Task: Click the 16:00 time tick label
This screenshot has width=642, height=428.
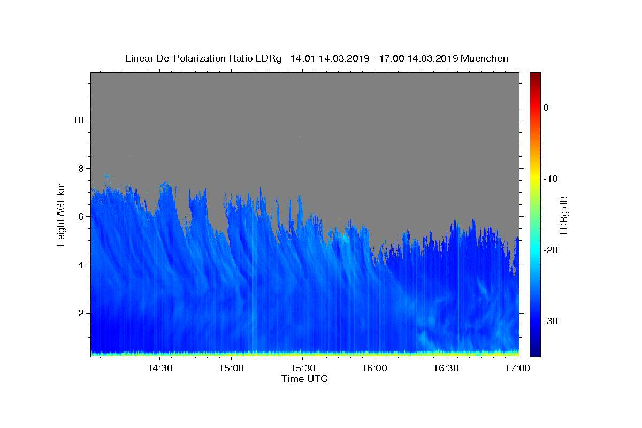Action: point(374,368)
